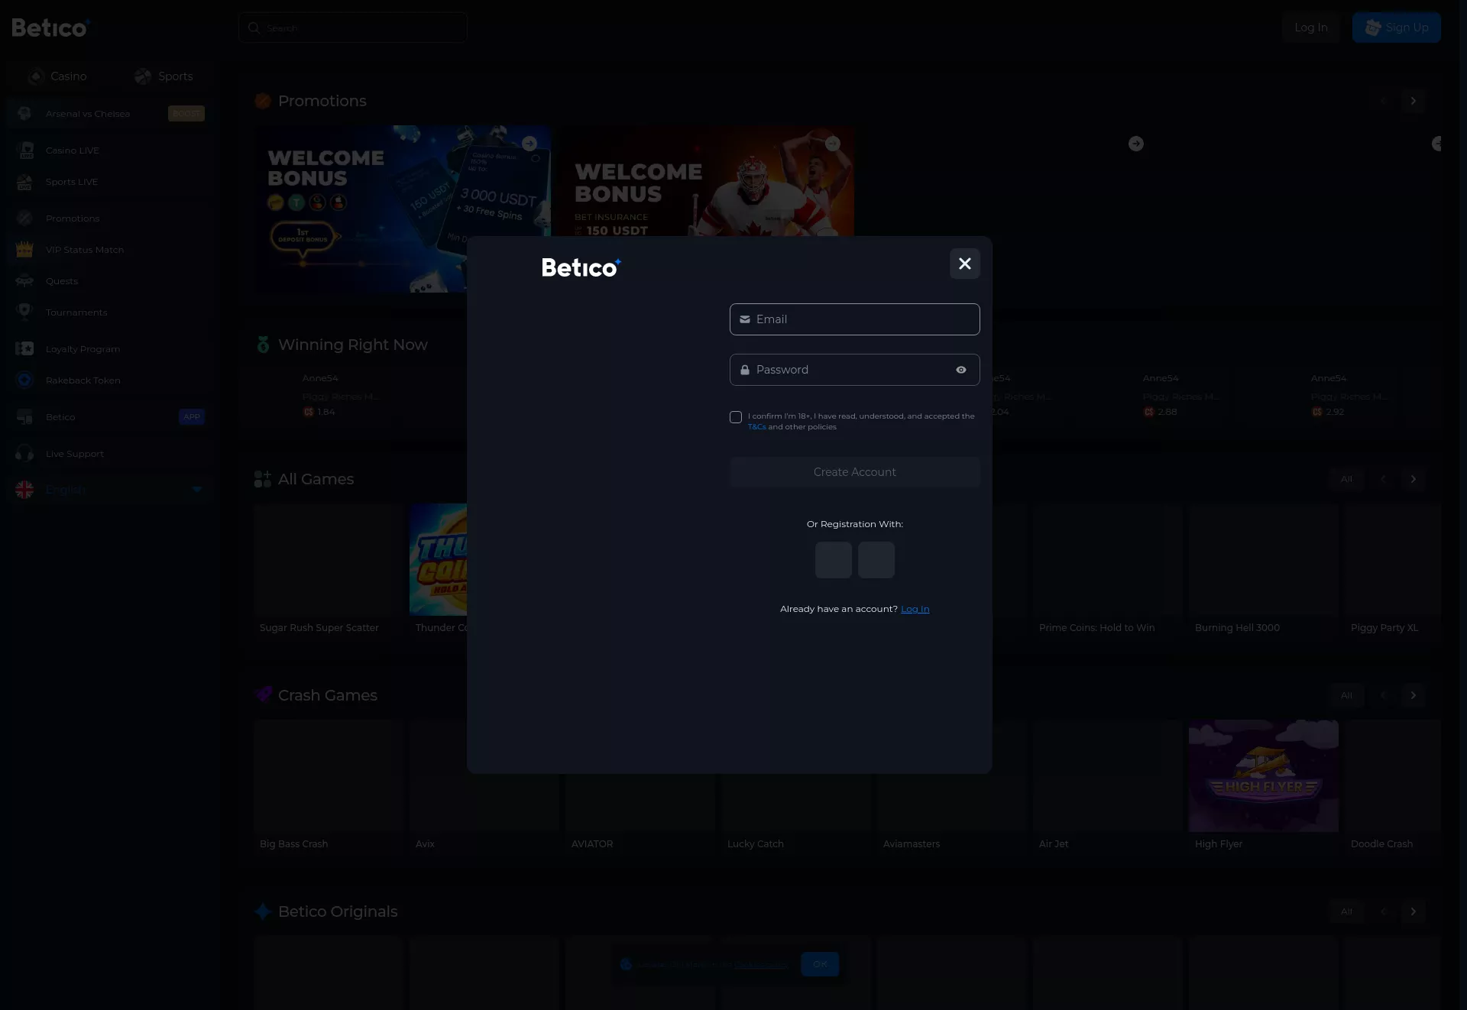The width and height of the screenshot is (1467, 1010).
Task: Click the BOOST badge on Arsenal vs Chelsea
Action: click(186, 114)
